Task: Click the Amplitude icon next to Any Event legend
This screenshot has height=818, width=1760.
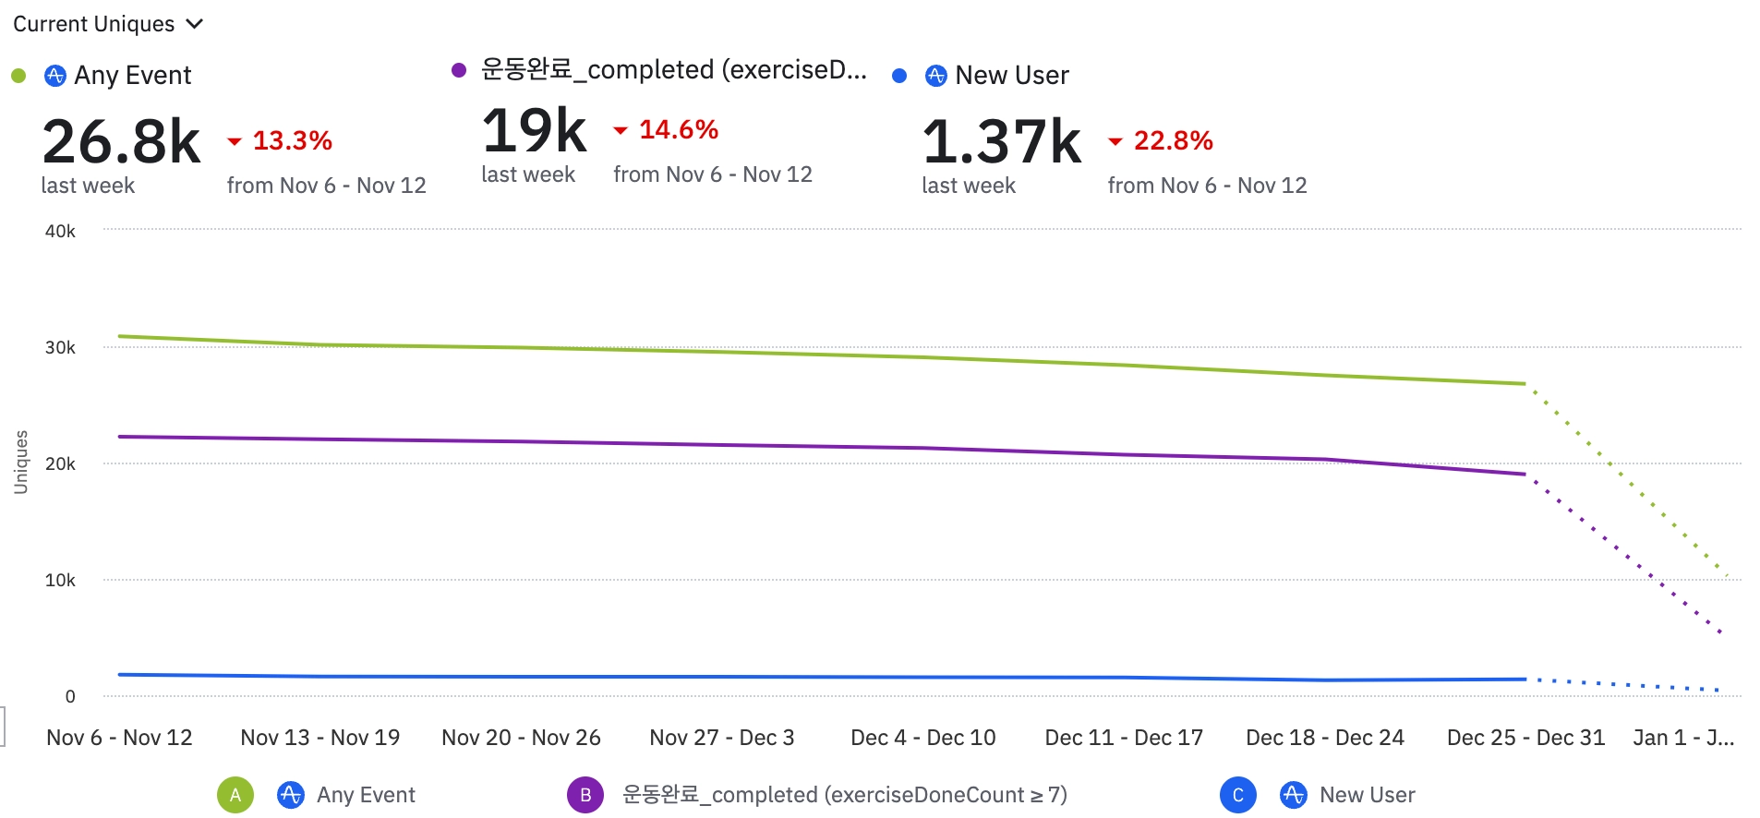Action: point(291,795)
